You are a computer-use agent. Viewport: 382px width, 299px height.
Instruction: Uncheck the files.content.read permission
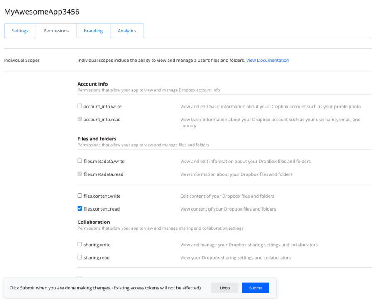(x=79, y=208)
